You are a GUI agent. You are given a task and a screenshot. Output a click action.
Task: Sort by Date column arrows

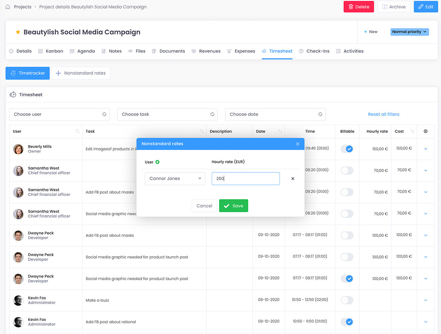[280, 131]
